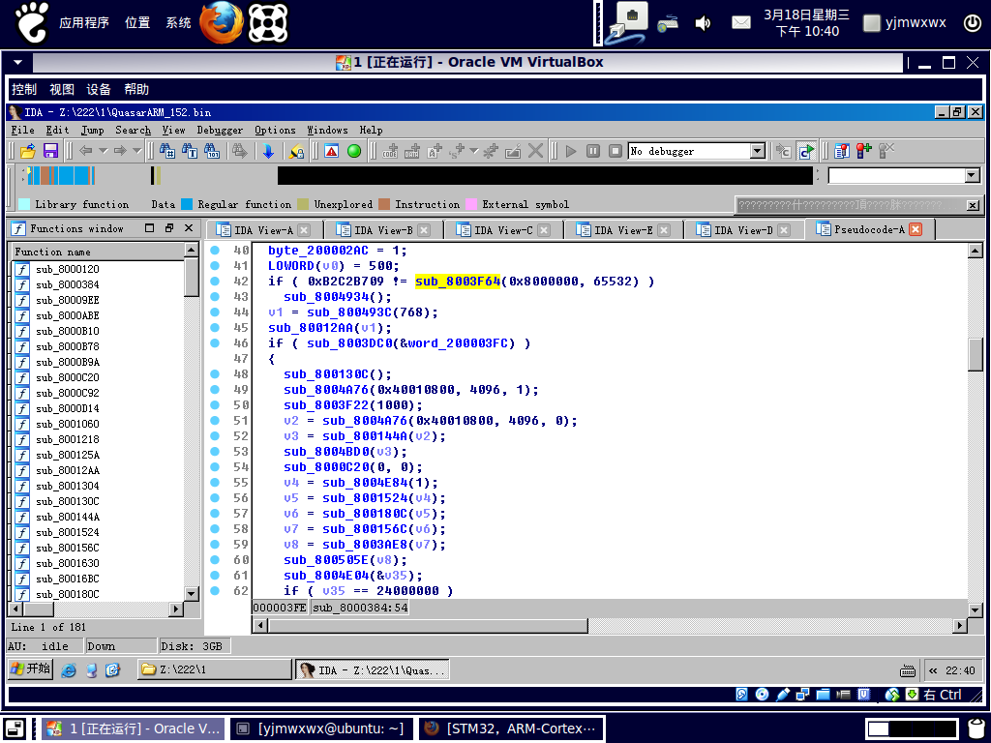Toggle breakpoint dot on line 62
991x743 pixels.
pyautogui.click(x=214, y=591)
